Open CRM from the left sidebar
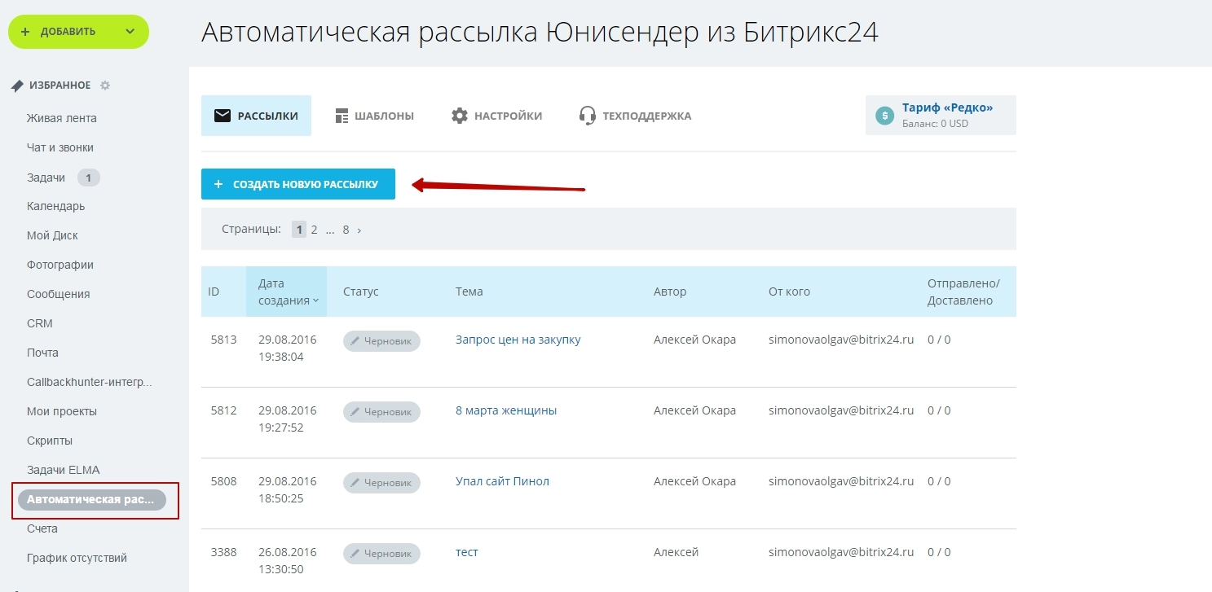The height and width of the screenshot is (592, 1212). click(x=40, y=323)
